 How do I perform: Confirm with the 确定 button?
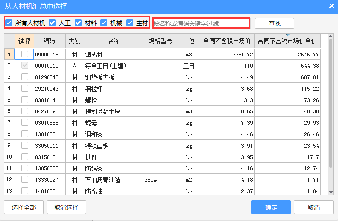[x=271, y=207]
